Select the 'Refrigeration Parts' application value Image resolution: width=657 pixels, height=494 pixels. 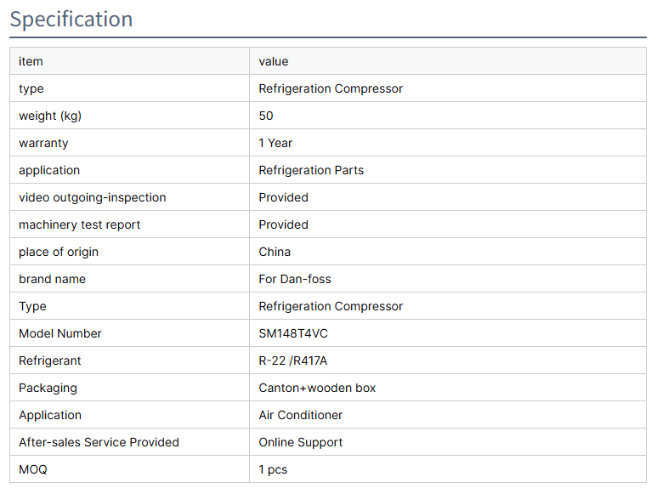pyautogui.click(x=311, y=170)
